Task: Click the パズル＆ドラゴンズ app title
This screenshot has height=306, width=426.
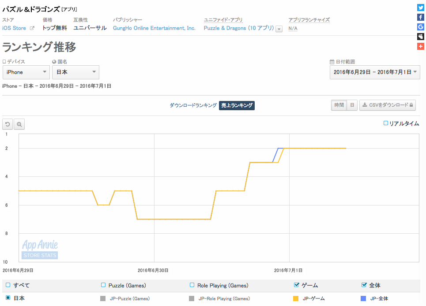Action: [31, 9]
